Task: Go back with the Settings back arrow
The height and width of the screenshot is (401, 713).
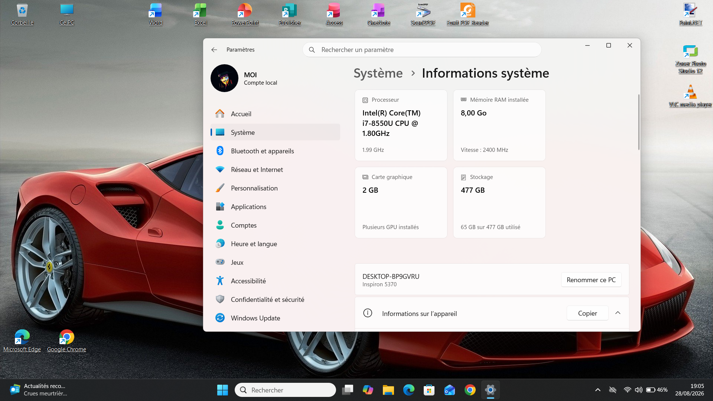Action: coord(214,50)
